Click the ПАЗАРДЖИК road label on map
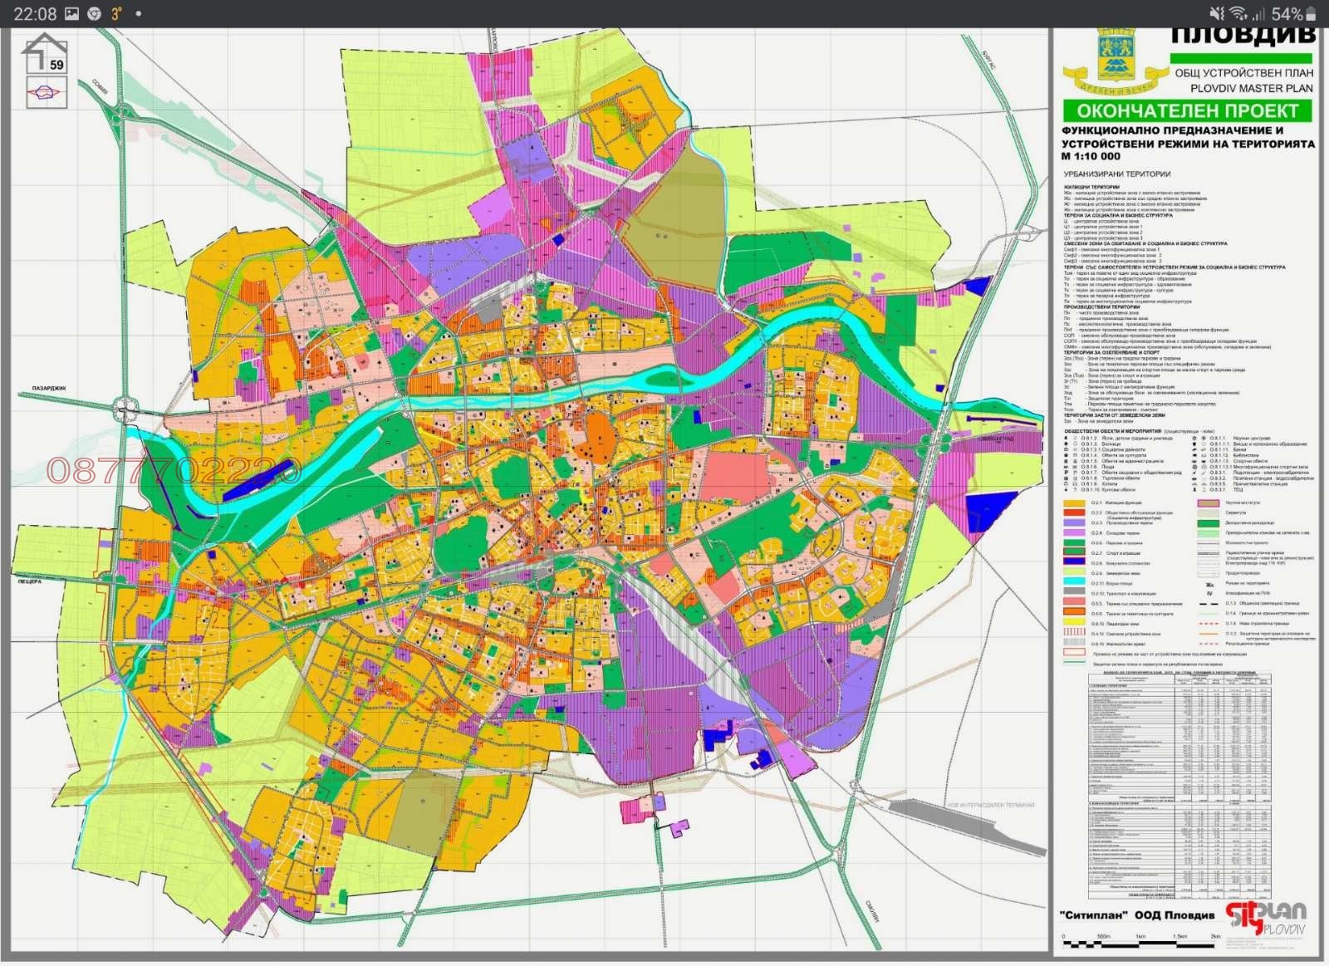The height and width of the screenshot is (966, 1329). pyautogui.click(x=42, y=389)
